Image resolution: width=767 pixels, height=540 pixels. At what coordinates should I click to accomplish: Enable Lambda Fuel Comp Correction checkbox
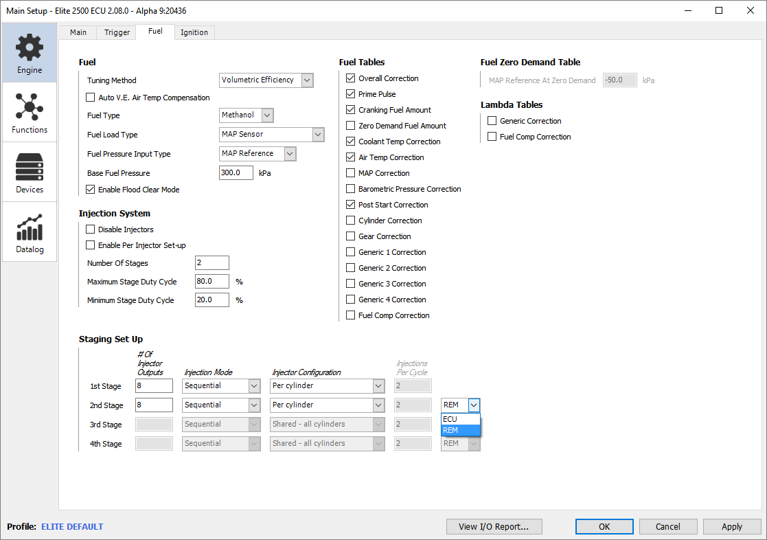point(492,137)
